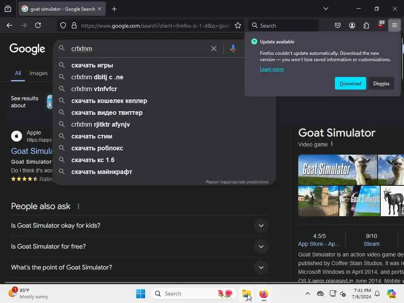Click Download in the update notification
Viewport: 404px width, 303px height.
[350, 84]
